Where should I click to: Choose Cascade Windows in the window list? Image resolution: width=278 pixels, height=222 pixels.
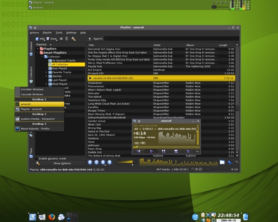click(x=39, y=94)
